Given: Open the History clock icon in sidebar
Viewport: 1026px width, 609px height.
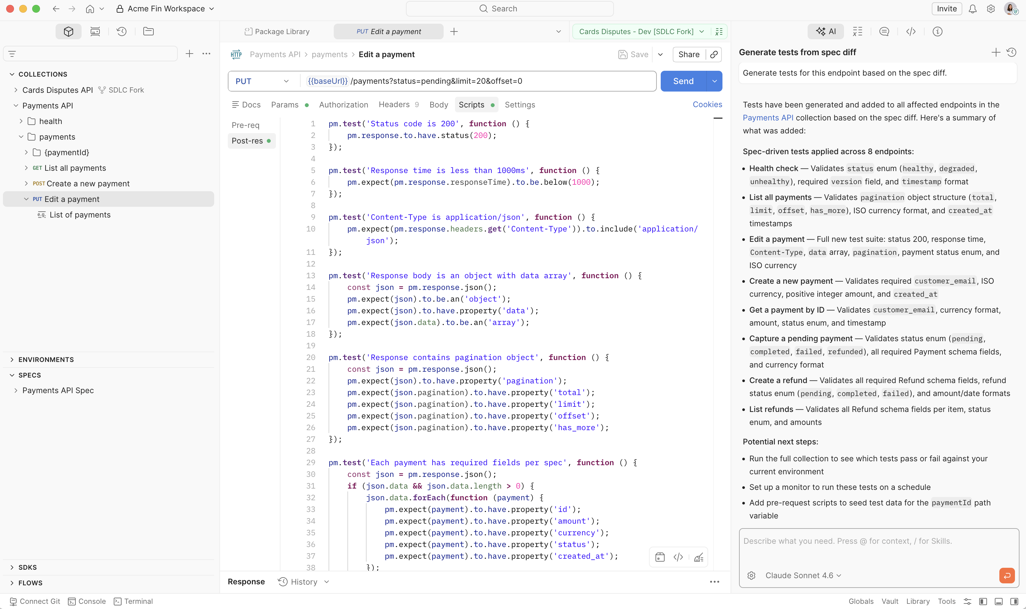Looking at the screenshot, I should (122, 31).
